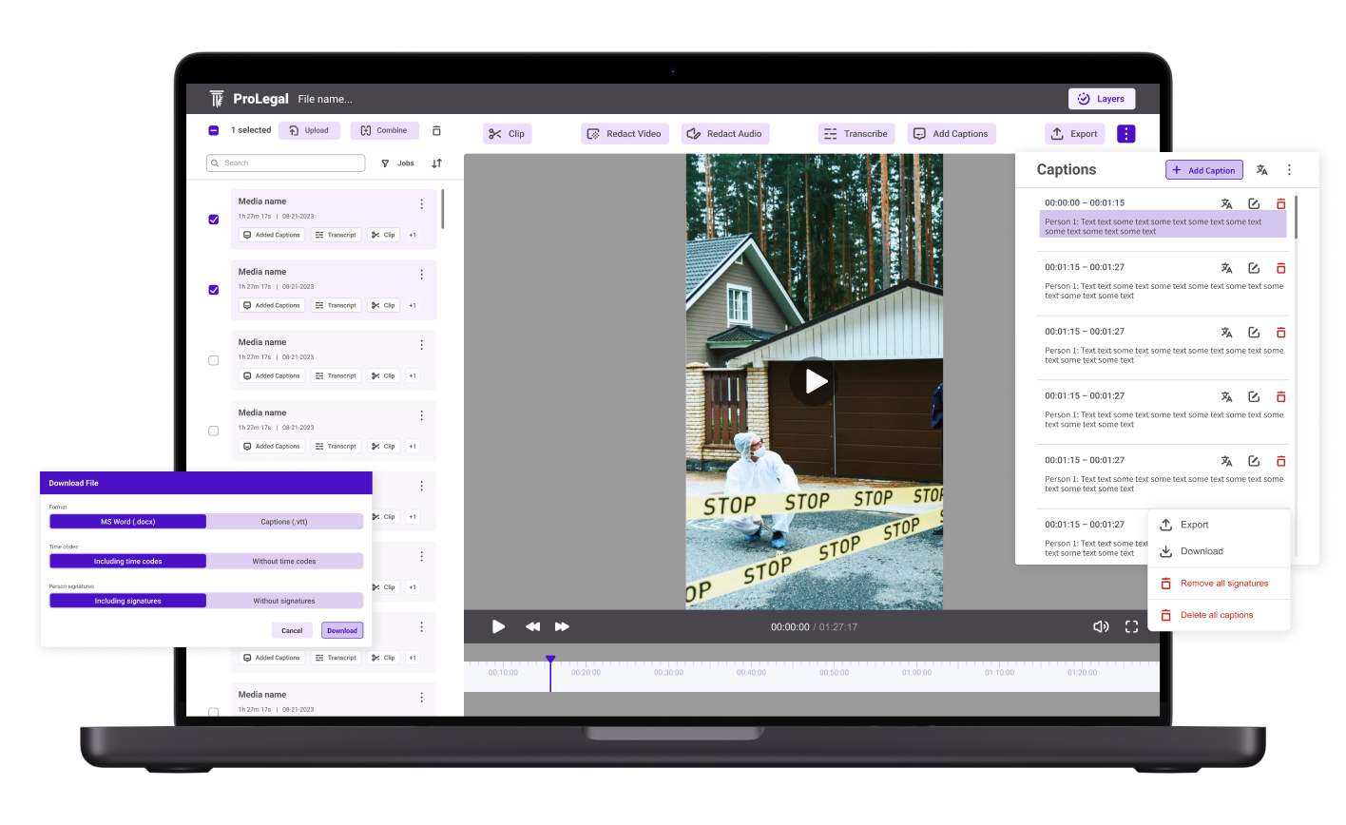1346x825 pixels.
Task: Open second media item's three-dot menu
Action: coord(422,275)
